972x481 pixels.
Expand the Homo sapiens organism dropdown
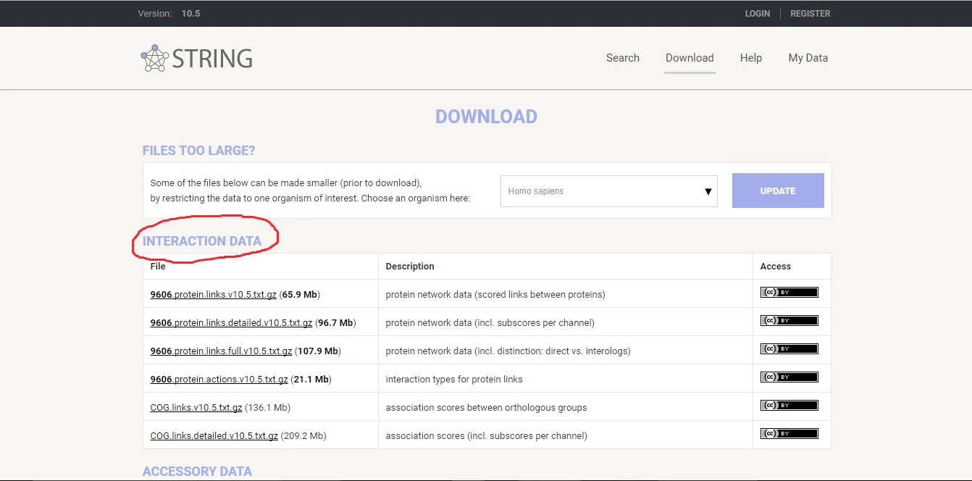[608, 191]
